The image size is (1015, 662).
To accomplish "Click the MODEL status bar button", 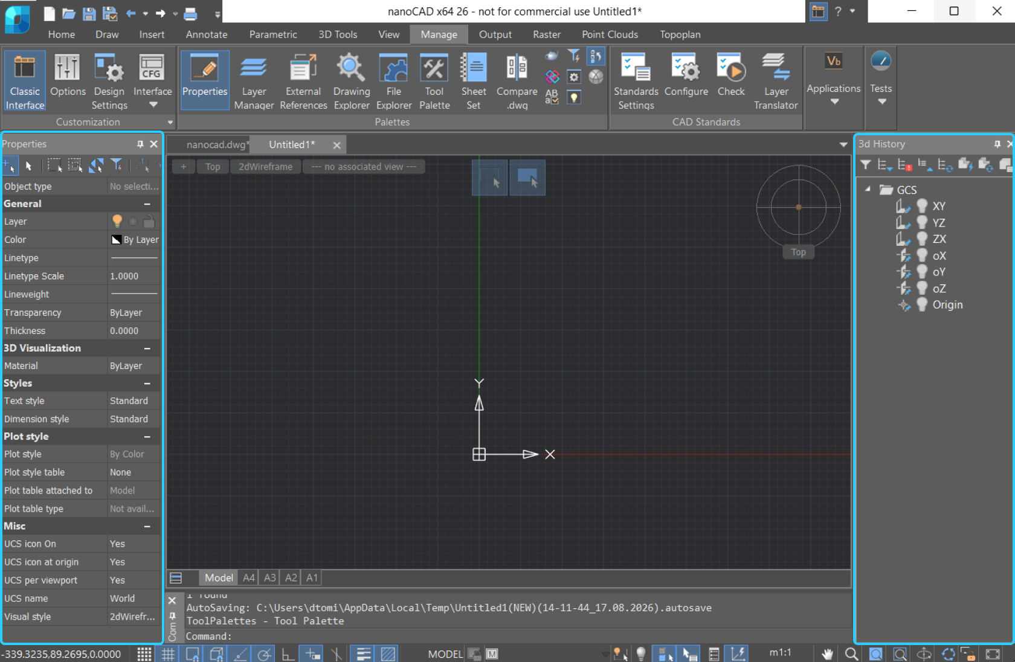I will tap(445, 654).
